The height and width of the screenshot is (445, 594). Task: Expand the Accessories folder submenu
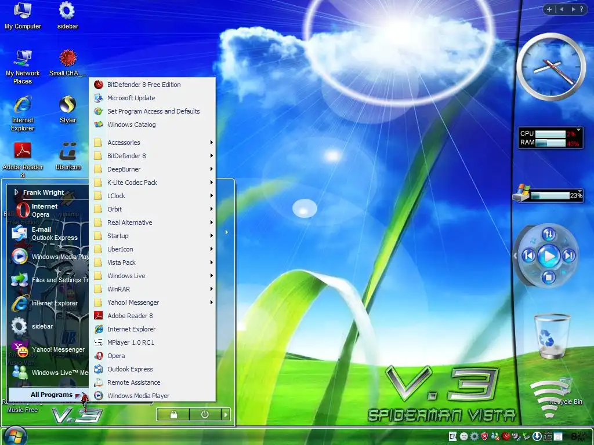point(154,143)
